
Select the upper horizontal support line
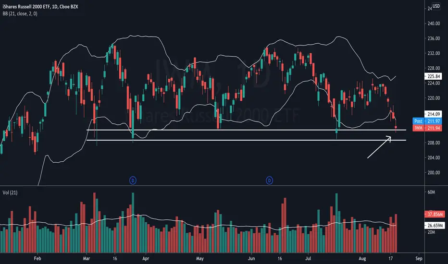point(246,130)
